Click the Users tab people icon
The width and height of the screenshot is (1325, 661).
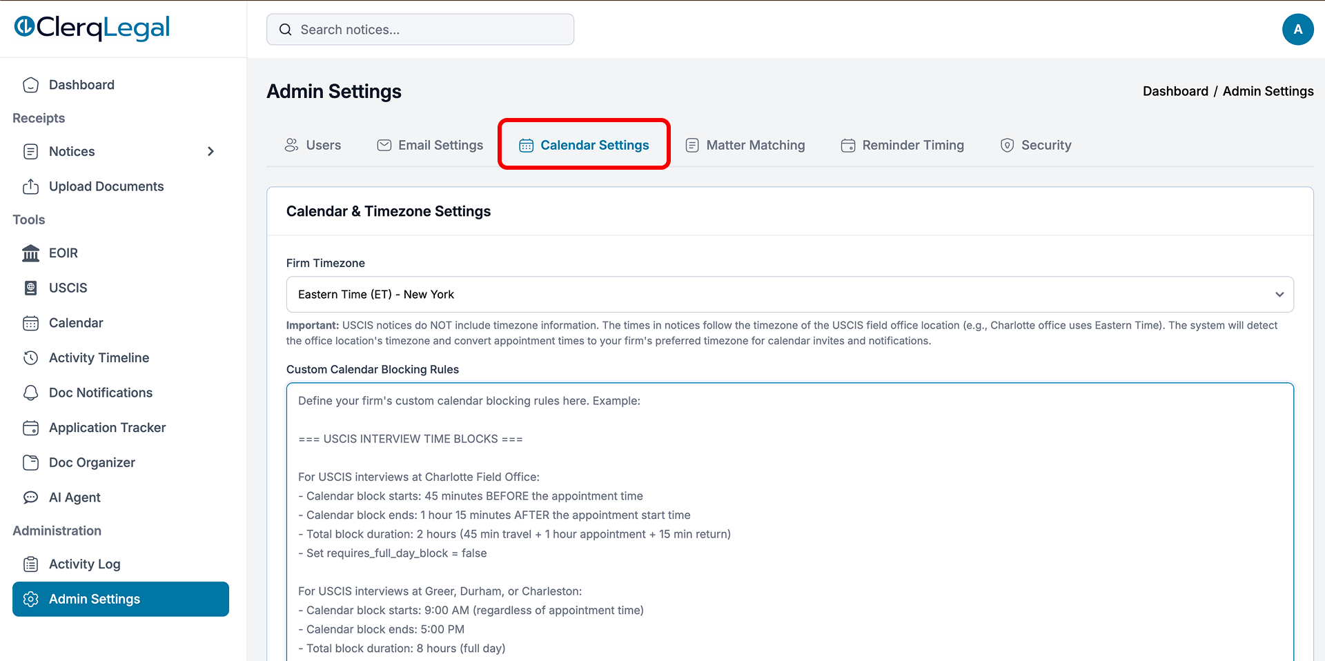tap(292, 145)
